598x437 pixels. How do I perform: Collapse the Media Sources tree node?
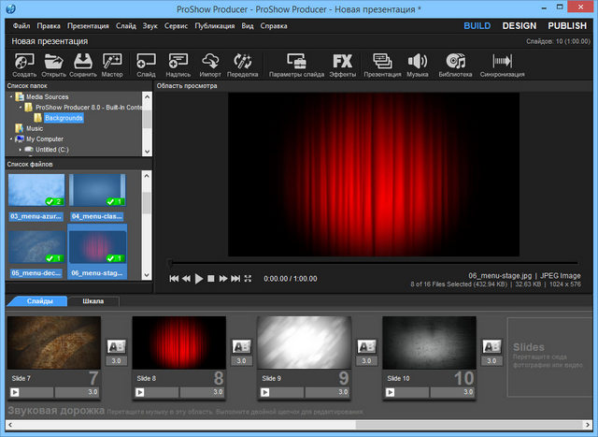10,97
